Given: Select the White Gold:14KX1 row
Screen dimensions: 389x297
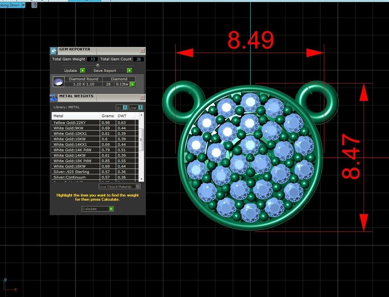Looking at the screenshot, I should tap(95, 144).
